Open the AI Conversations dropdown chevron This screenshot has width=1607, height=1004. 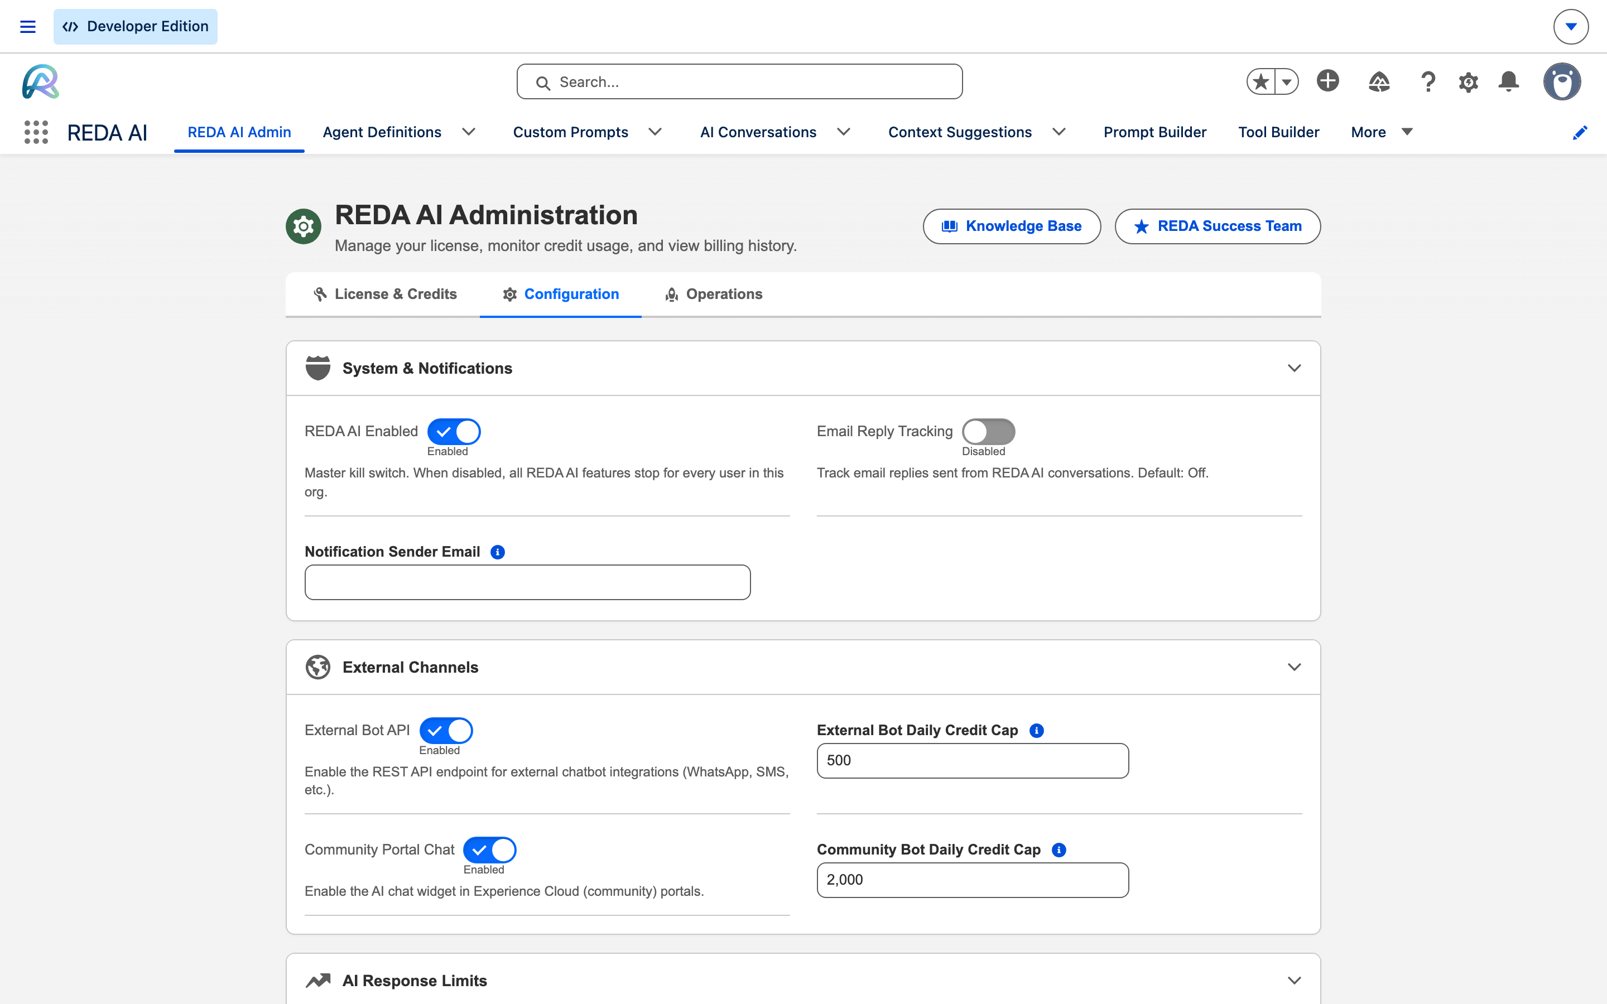(843, 132)
